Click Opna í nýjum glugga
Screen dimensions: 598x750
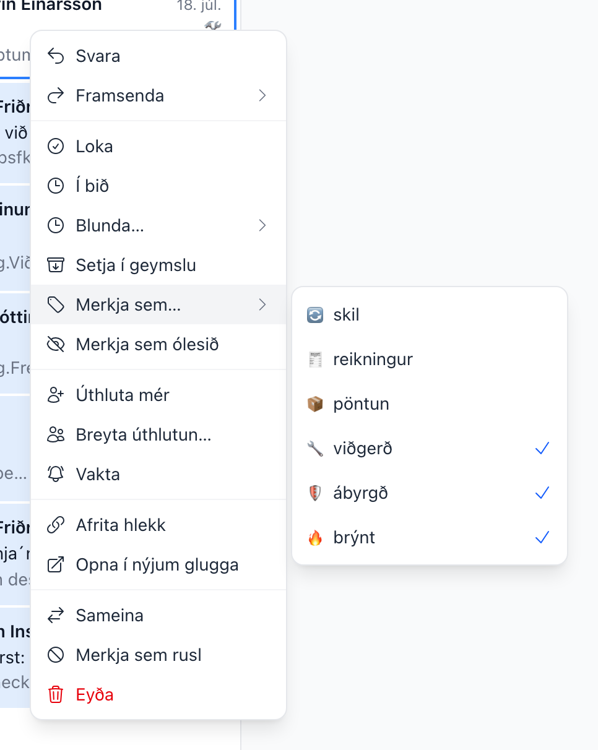pos(158,565)
